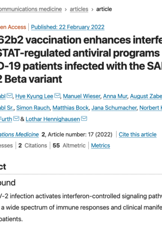Click the envelope icon after Hye Kyung Lee
162x227 pixels.
(x=57, y=95)
